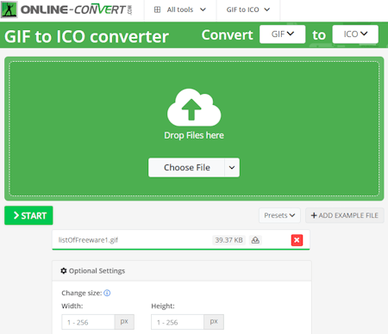
Task: Start the conversion with START button
Action: (x=28, y=215)
